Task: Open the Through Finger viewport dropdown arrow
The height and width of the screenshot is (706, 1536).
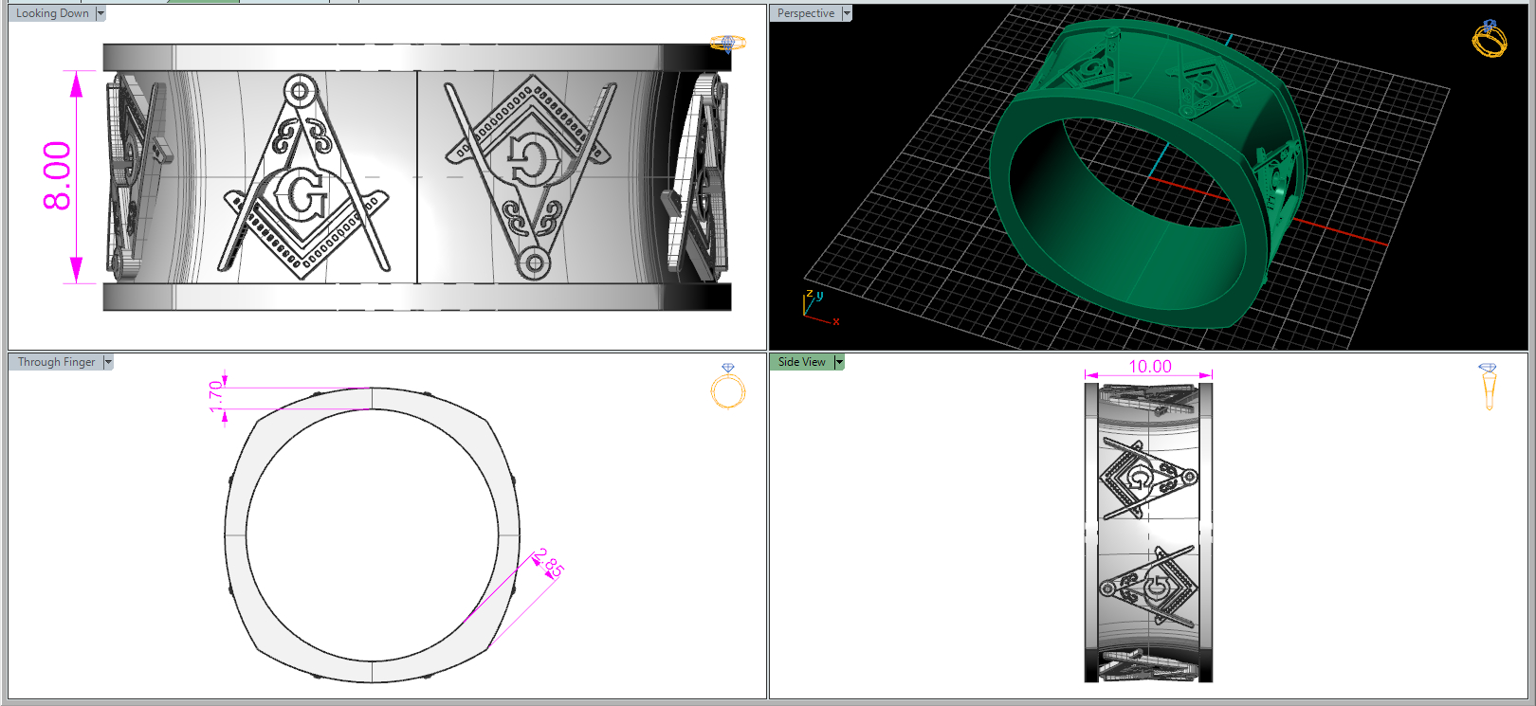Action: pyautogui.click(x=108, y=362)
